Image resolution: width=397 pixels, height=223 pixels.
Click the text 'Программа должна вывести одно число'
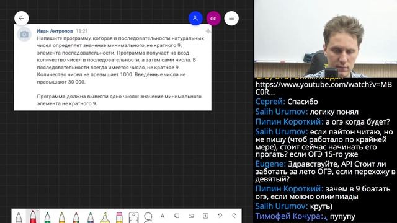pos(88,97)
